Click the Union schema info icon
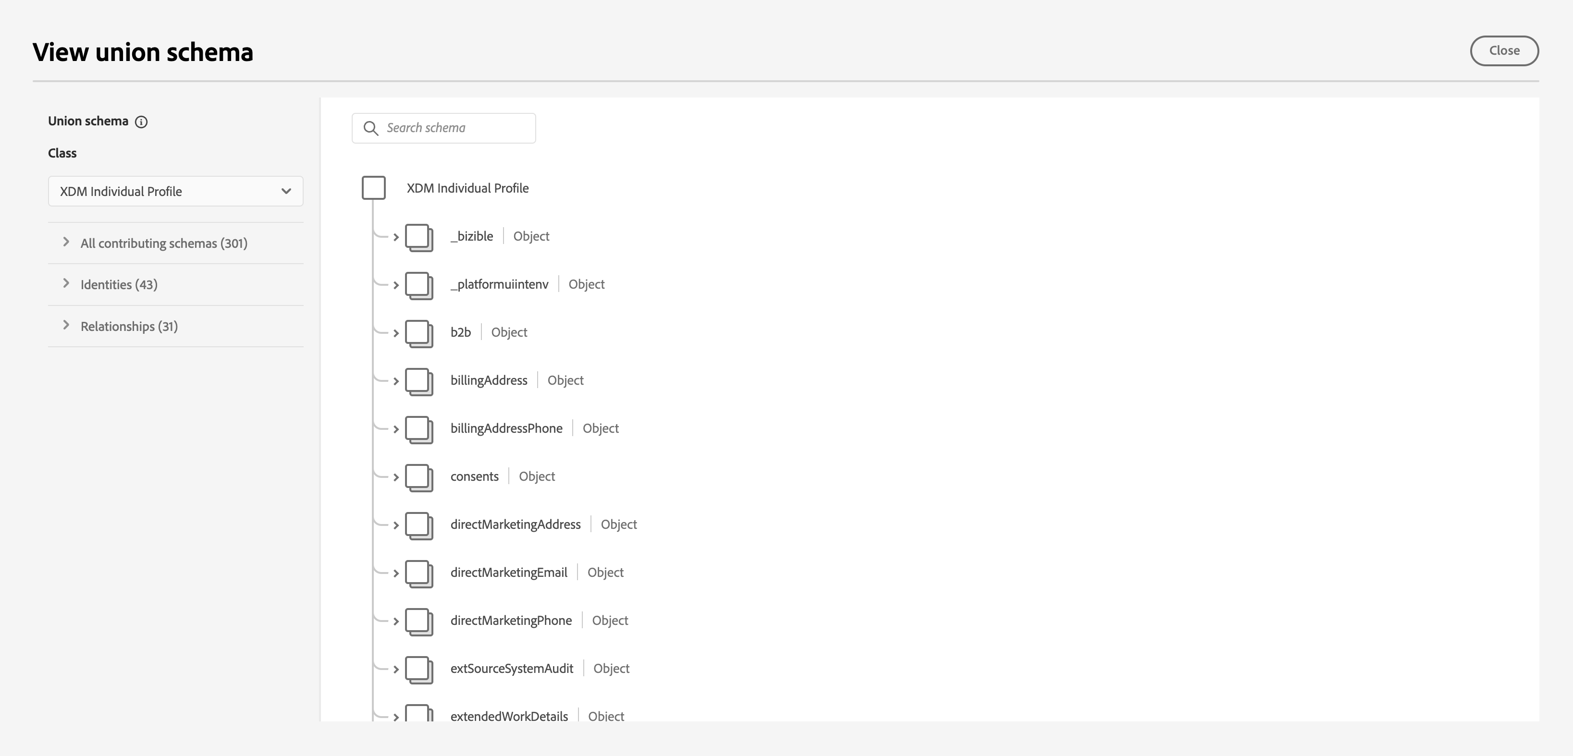Image resolution: width=1573 pixels, height=756 pixels. tap(141, 122)
